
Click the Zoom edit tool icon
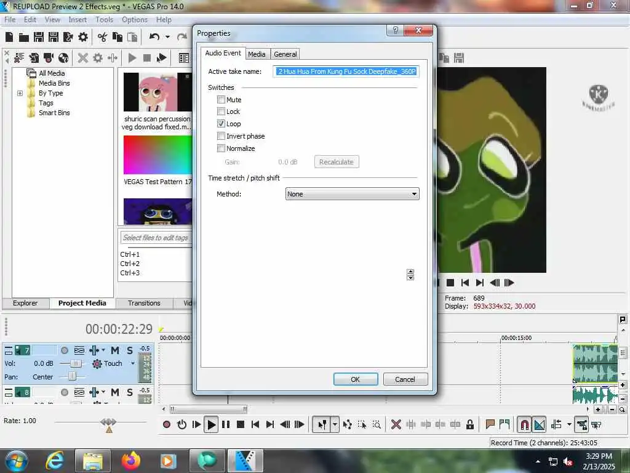coord(377,424)
